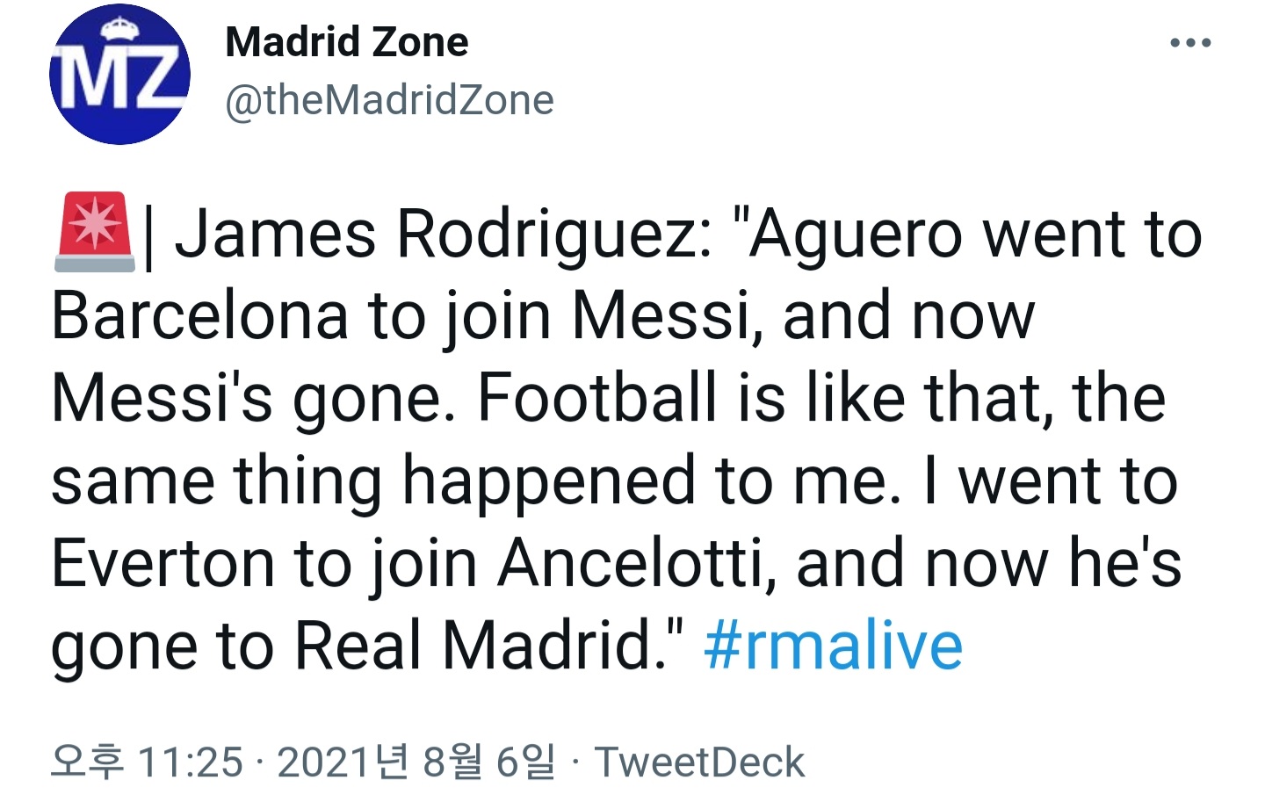Click the Madrid Zone MZ profile avatar
Screen dimensions: 1265x809
(119, 75)
